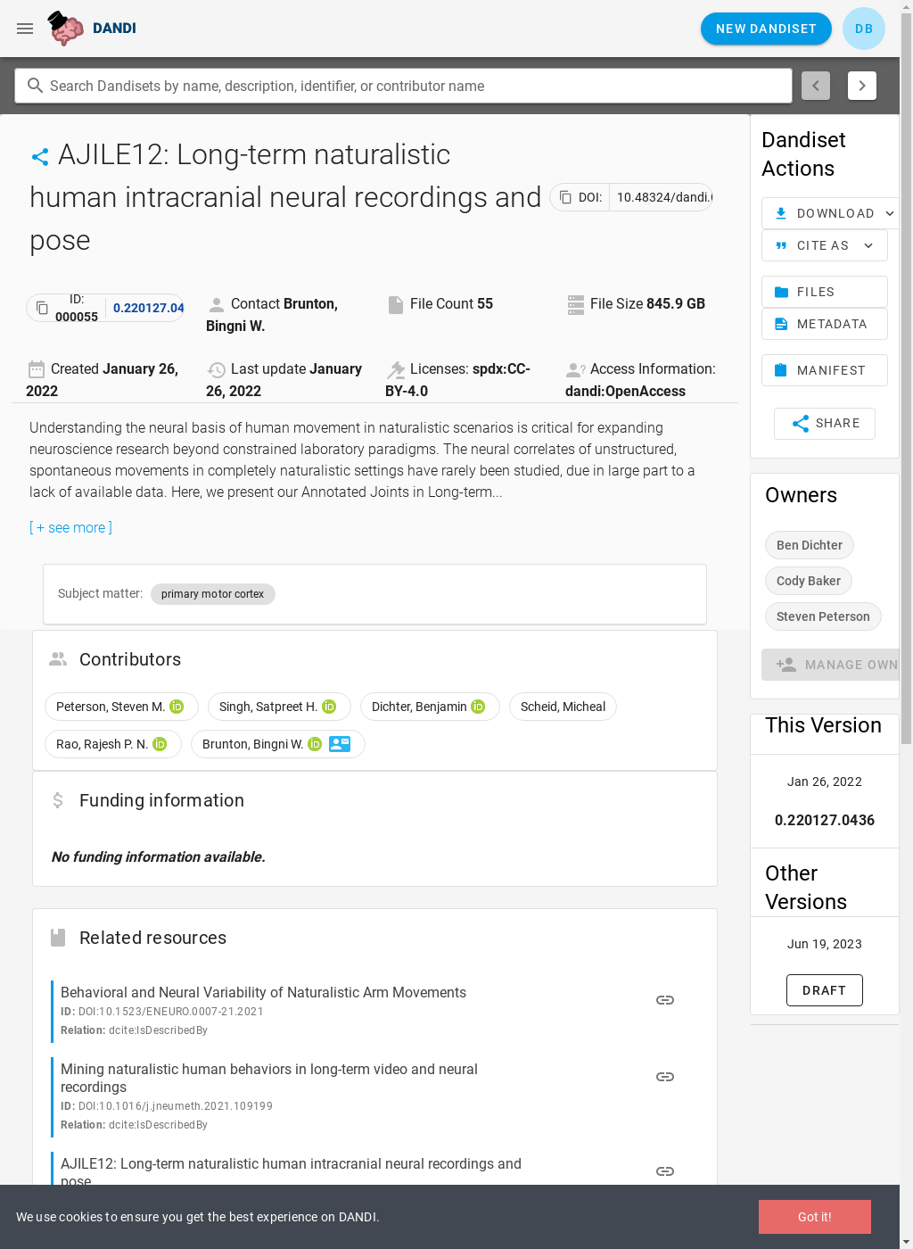The height and width of the screenshot is (1249, 913).
Task: Click the link icon for the AJILE12 related resource
Action: pos(665,1171)
